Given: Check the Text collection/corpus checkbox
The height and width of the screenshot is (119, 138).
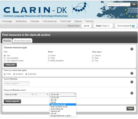Looking at the screenshot, I should click(5, 61).
